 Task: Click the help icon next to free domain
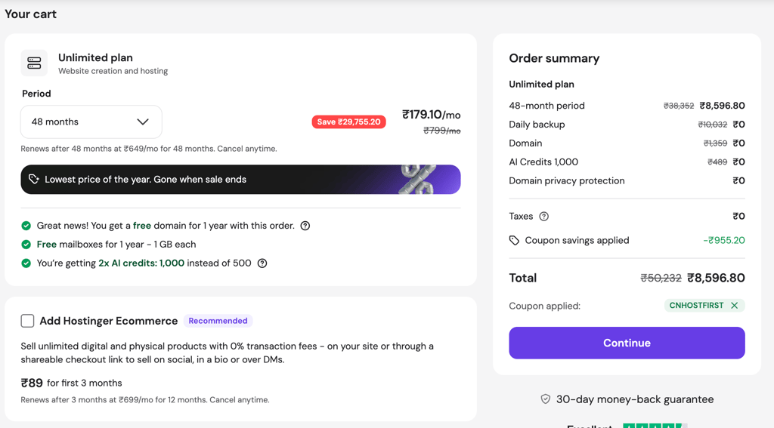[x=305, y=226]
